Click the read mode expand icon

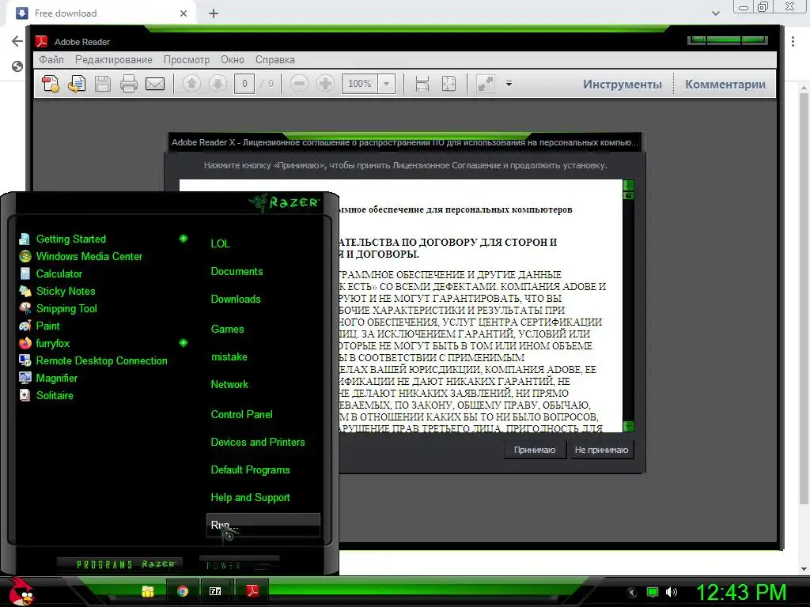485,84
